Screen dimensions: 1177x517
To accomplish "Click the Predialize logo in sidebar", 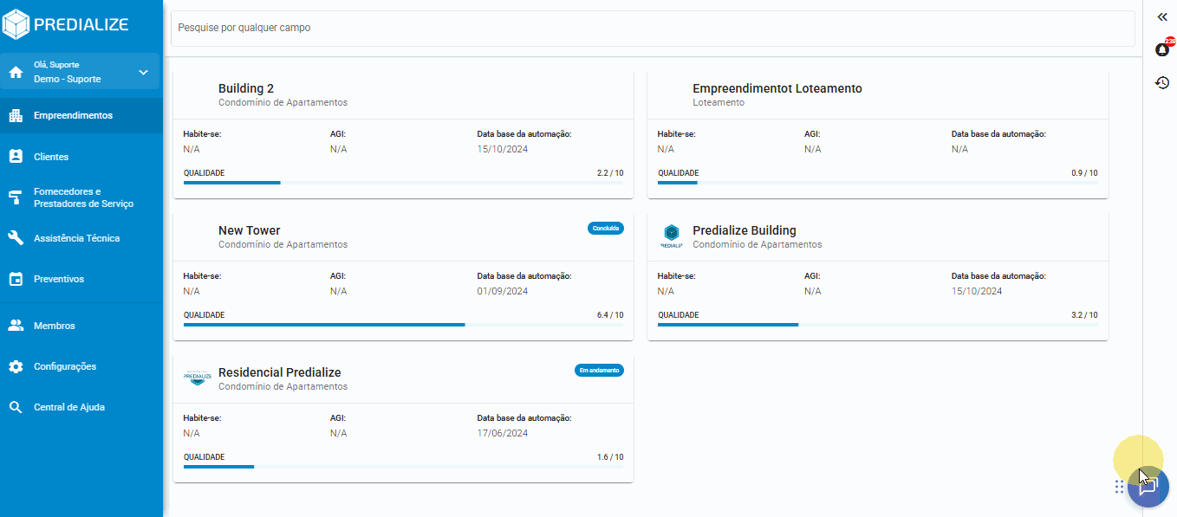I will tap(66, 25).
